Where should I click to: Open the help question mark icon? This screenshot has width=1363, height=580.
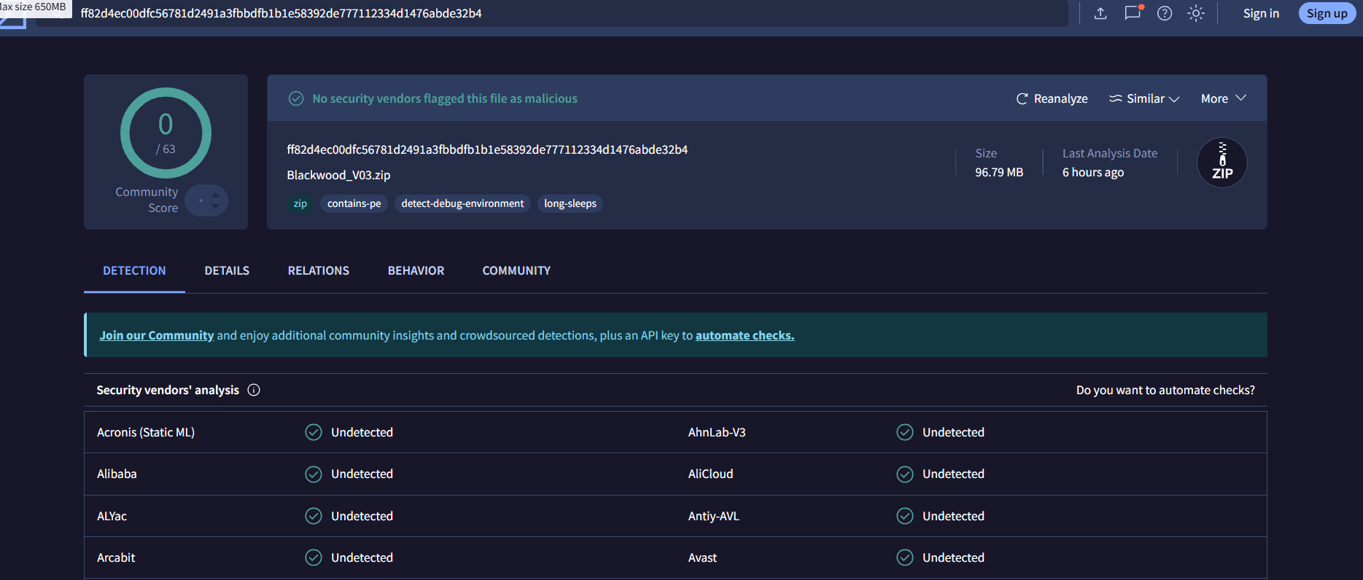pos(1165,13)
